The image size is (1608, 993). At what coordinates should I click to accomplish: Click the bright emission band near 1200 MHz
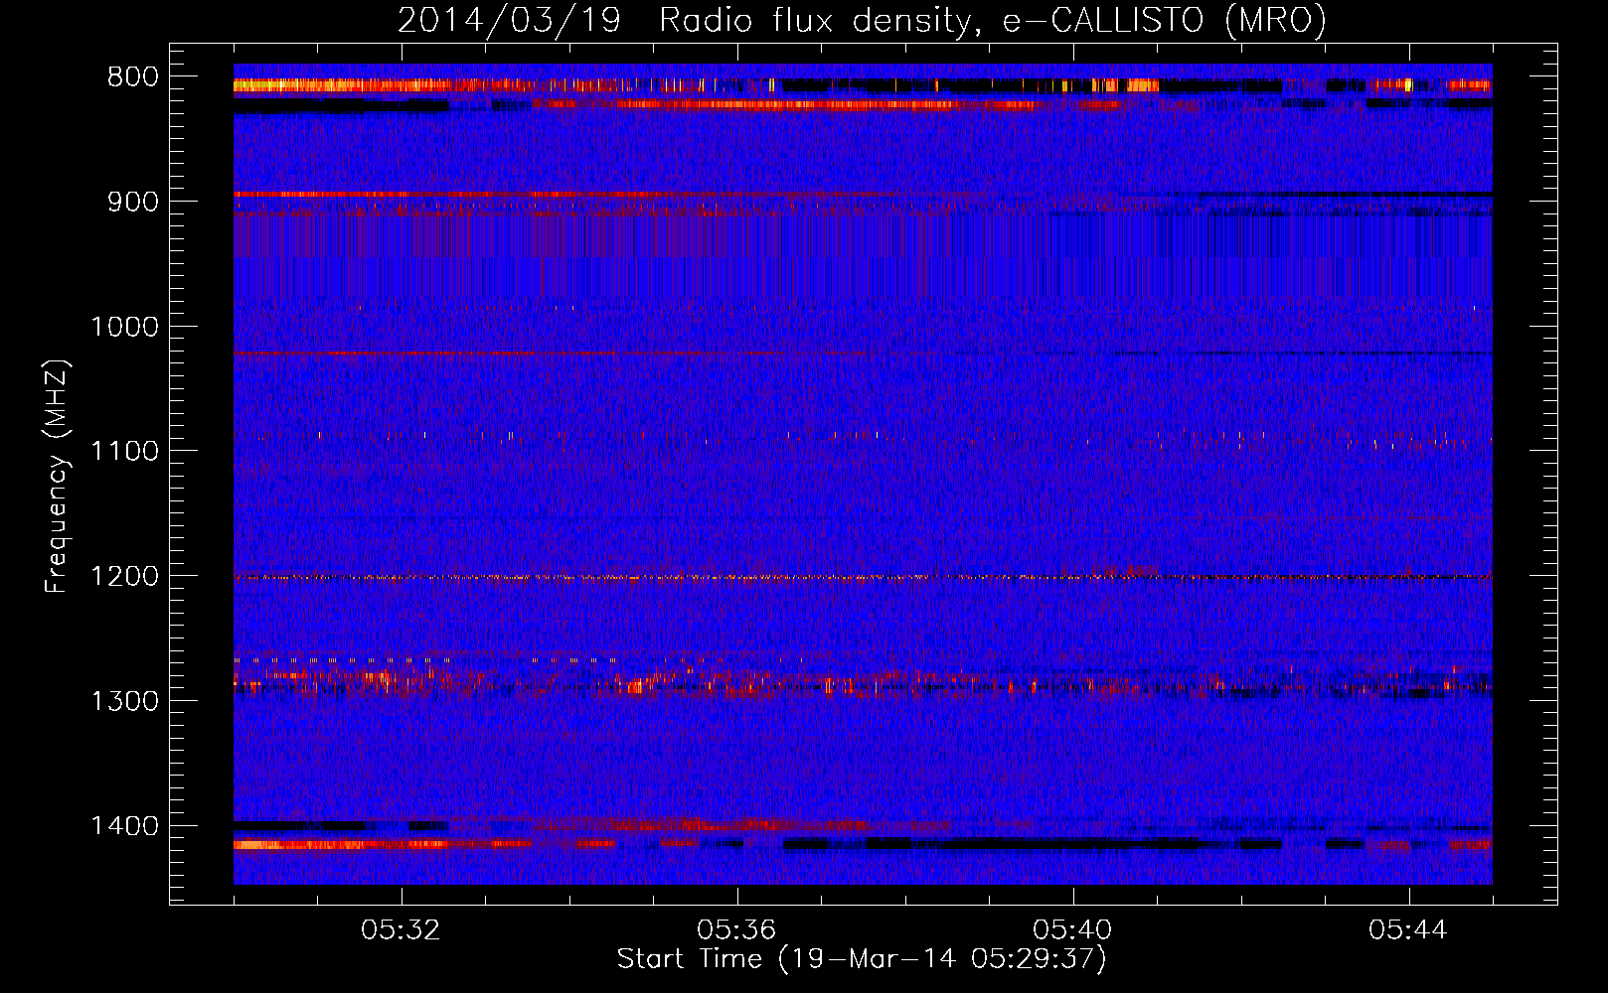[x=863, y=577]
